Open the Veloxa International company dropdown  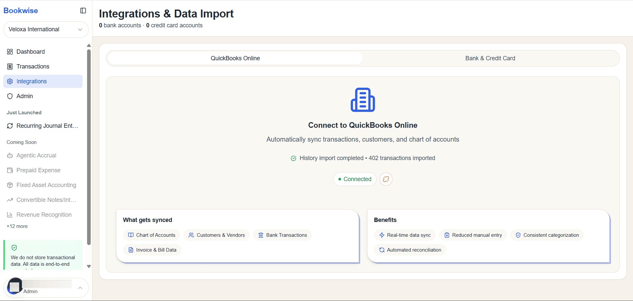(46, 29)
